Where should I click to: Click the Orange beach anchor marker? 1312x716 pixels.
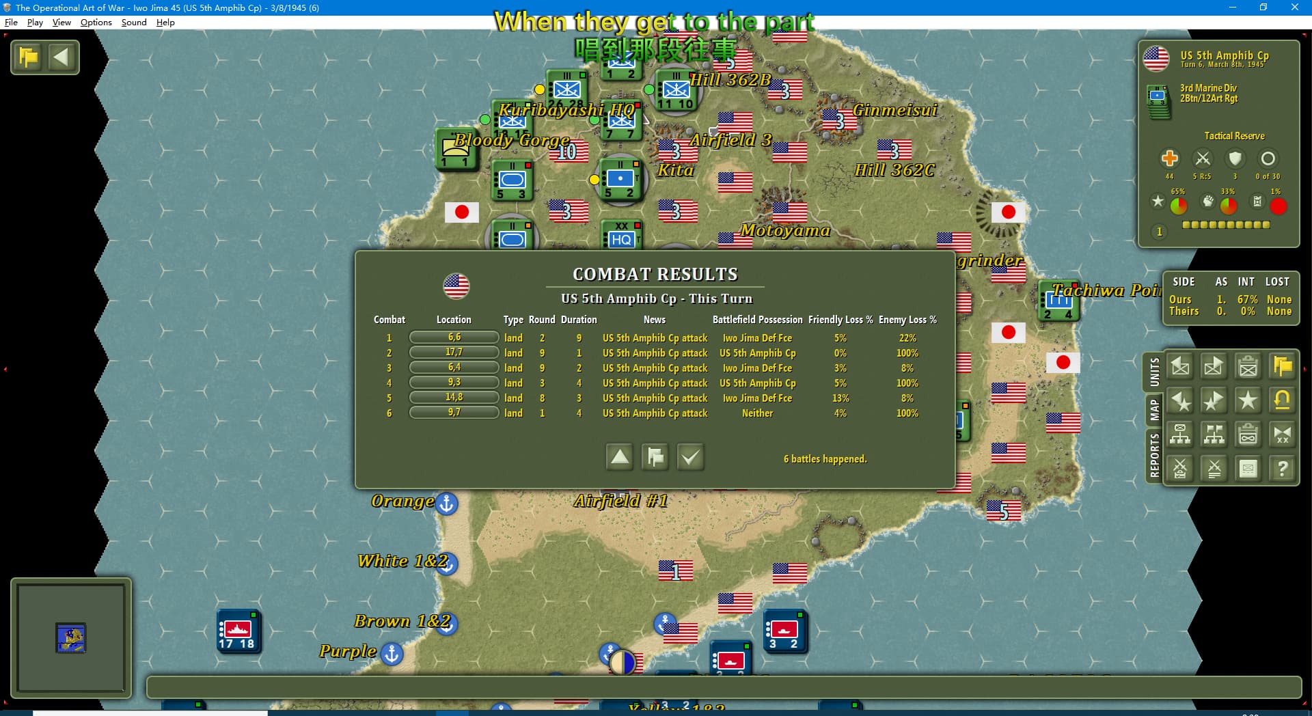click(x=446, y=504)
